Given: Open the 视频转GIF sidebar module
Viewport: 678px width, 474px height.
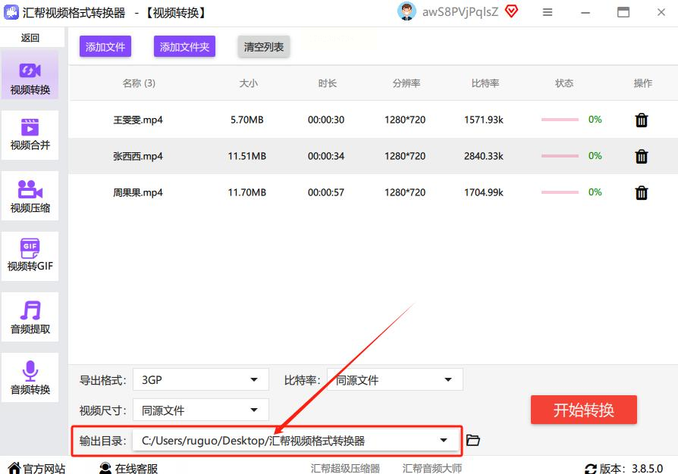Looking at the screenshot, I should click(x=30, y=257).
